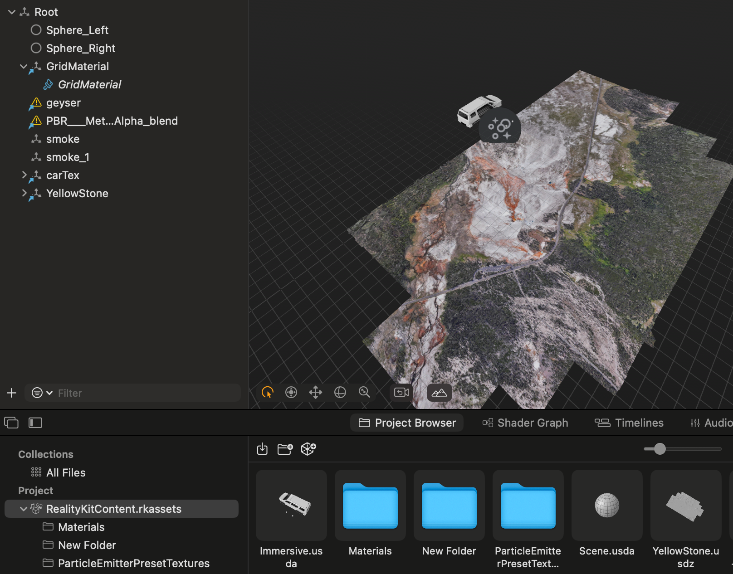The width and height of the screenshot is (733, 574).
Task: Click the frame/focus target tool icon
Action: [291, 392]
